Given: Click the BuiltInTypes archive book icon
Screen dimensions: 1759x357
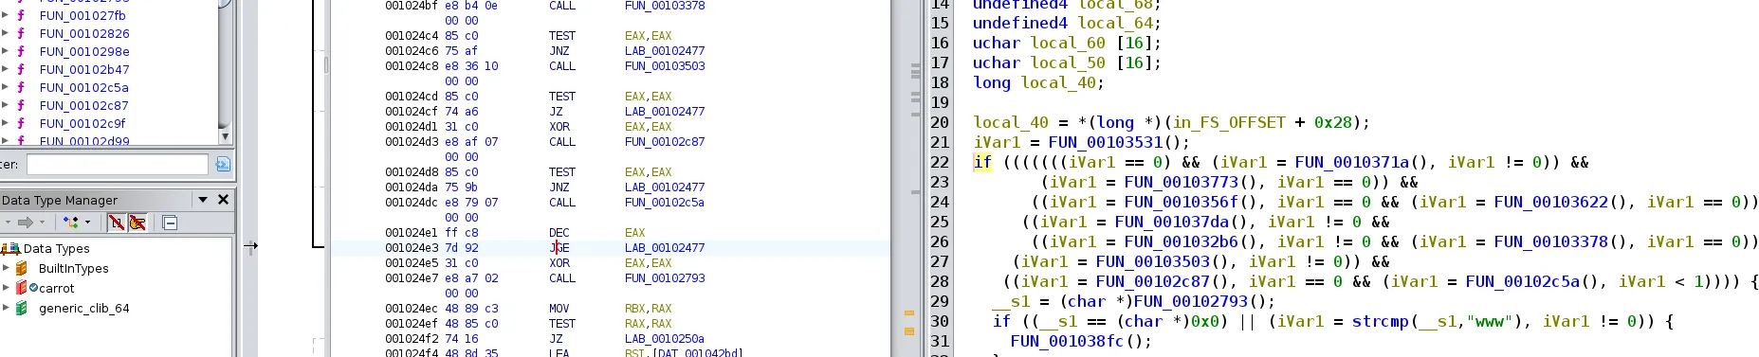Looking at the screenshot, I should point(22,268).
